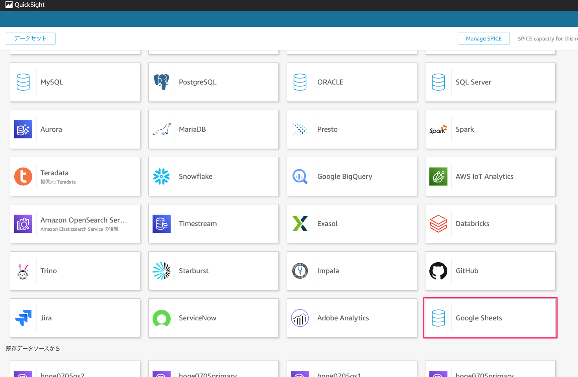
Task: Choose PostgreSQL data source text
Action: tap(198, 82)
